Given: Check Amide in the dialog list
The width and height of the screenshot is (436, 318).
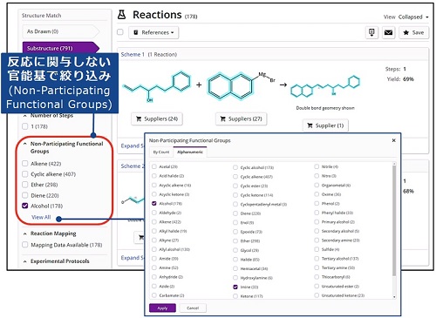Looking at the screenshot, I should click(154, 259).
